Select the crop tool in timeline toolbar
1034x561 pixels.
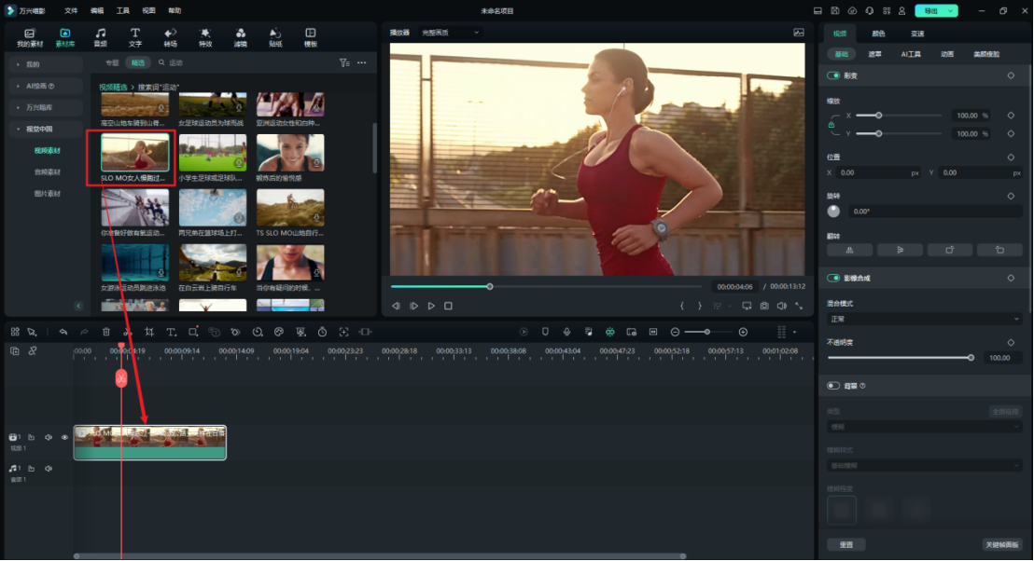coord(149,332)
